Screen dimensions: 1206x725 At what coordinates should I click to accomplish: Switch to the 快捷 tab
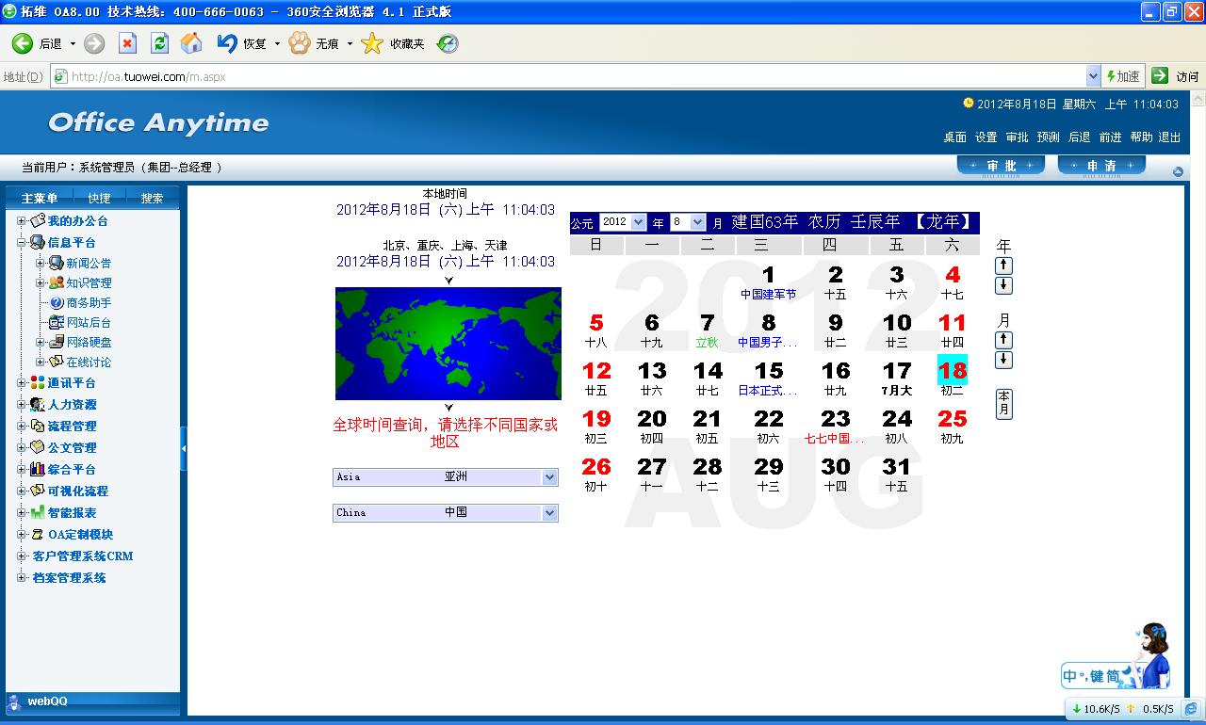pos(99,199)
